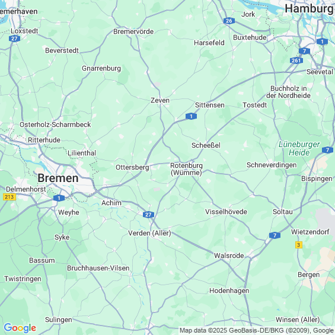This screenshot has height=335, width=335.
Task: Click the Osterholz-Scharmbeck town label
Action: click(55, 125)
